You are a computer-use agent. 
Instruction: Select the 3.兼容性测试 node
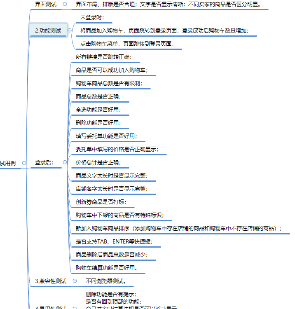pos(51,281)
